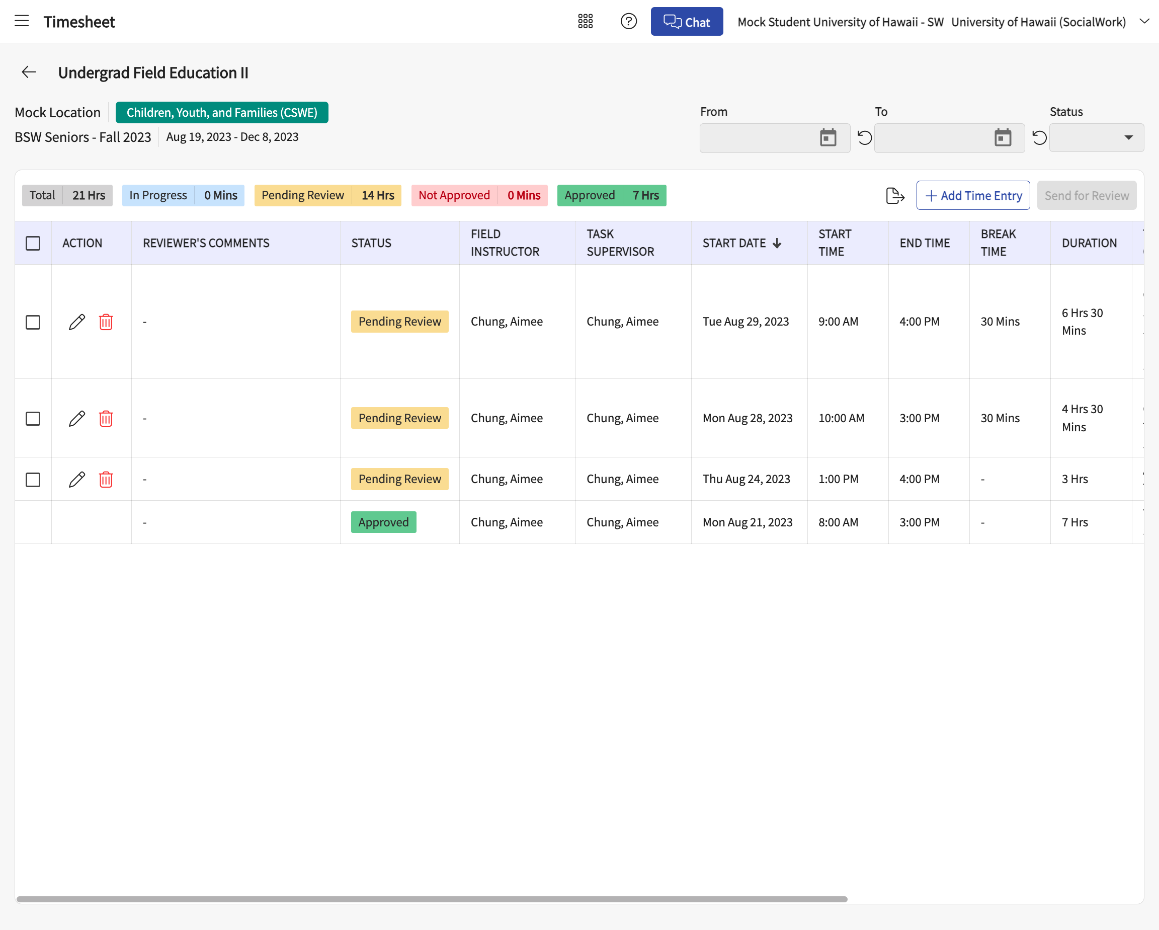
Task: Sort by the Start Date column arrow
Action: click(x=777, y=243)
